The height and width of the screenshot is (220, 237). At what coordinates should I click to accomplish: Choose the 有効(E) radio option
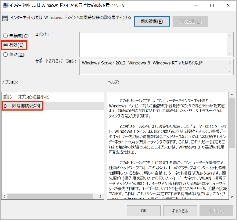pos(6,45)
